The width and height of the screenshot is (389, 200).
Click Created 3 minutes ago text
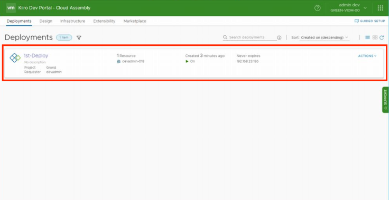pos(205,56)
